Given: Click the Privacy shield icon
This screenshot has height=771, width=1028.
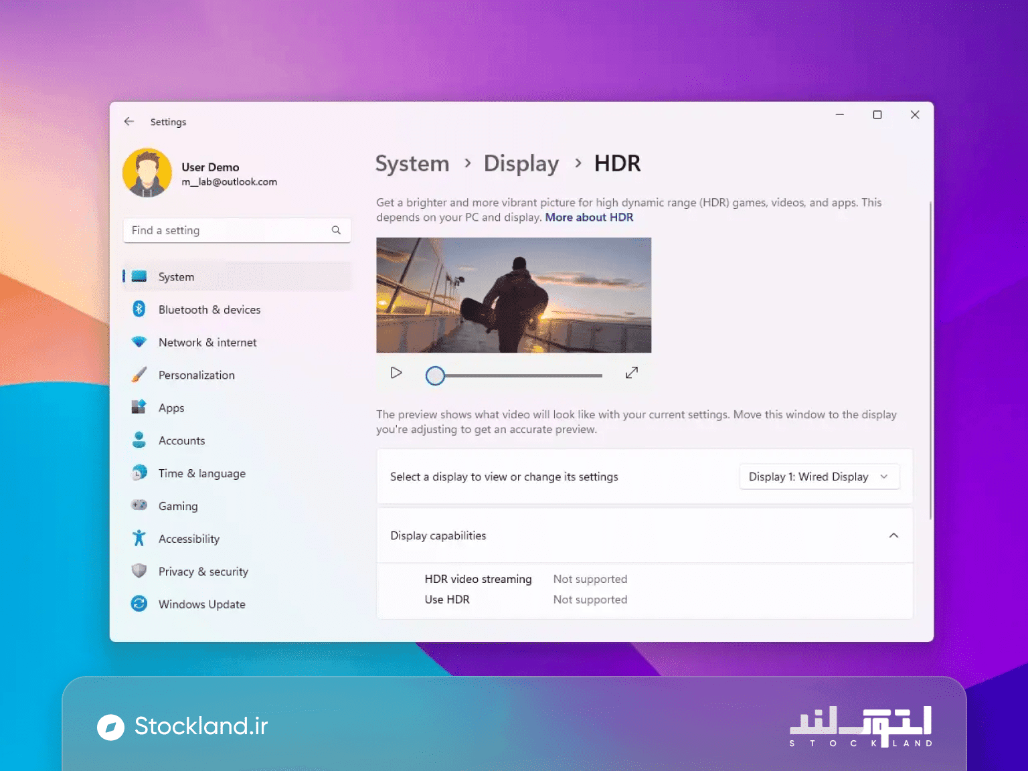Looking at the screenshot, I should click(x=139, y=571).
